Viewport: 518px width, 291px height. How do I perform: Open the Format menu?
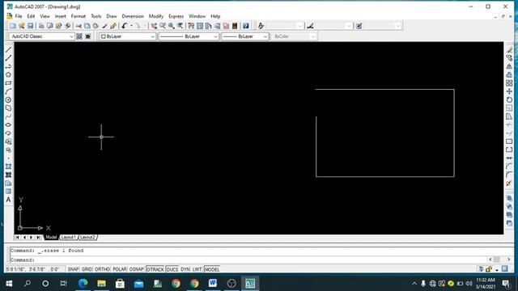(x=78, y=16)
